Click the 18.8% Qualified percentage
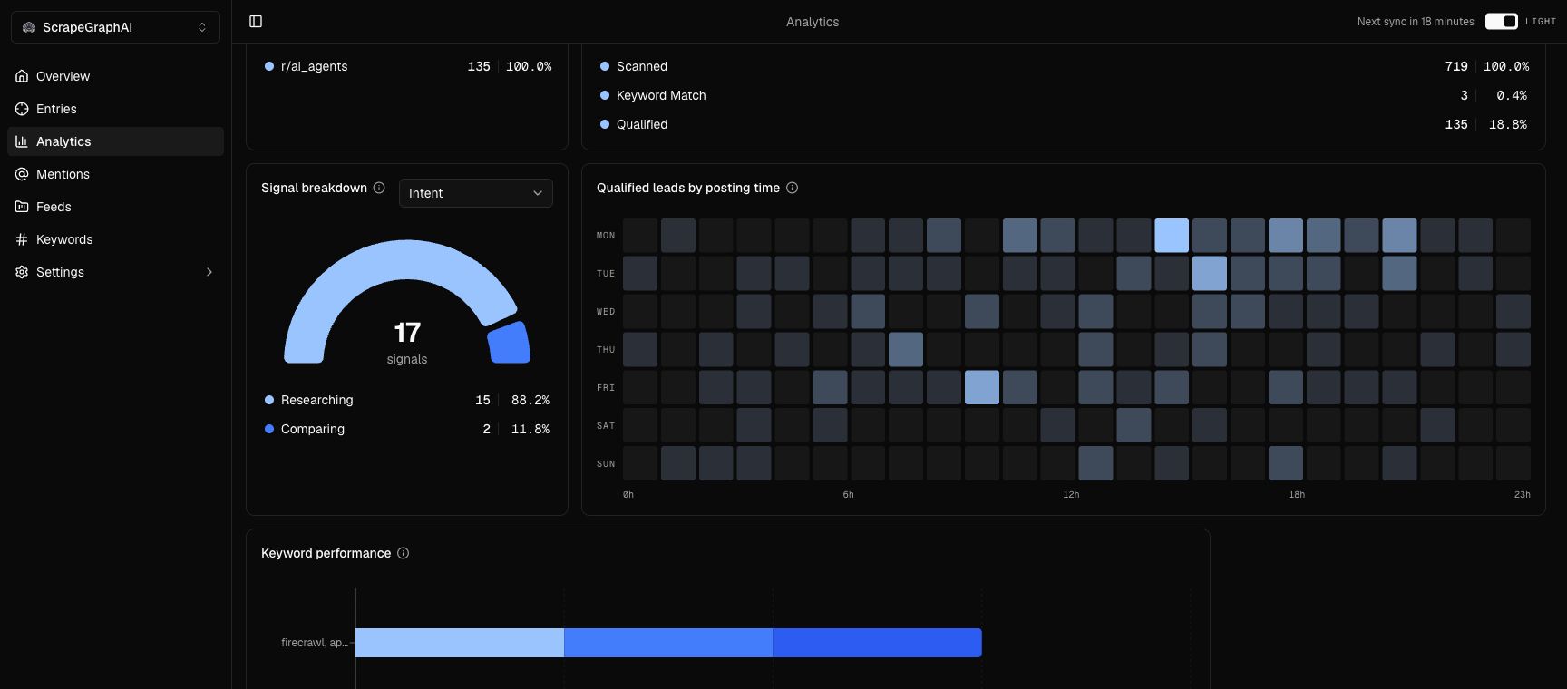Image resolution: width=1567 pixels, height=689 pixels. (x=1508, y=124)
